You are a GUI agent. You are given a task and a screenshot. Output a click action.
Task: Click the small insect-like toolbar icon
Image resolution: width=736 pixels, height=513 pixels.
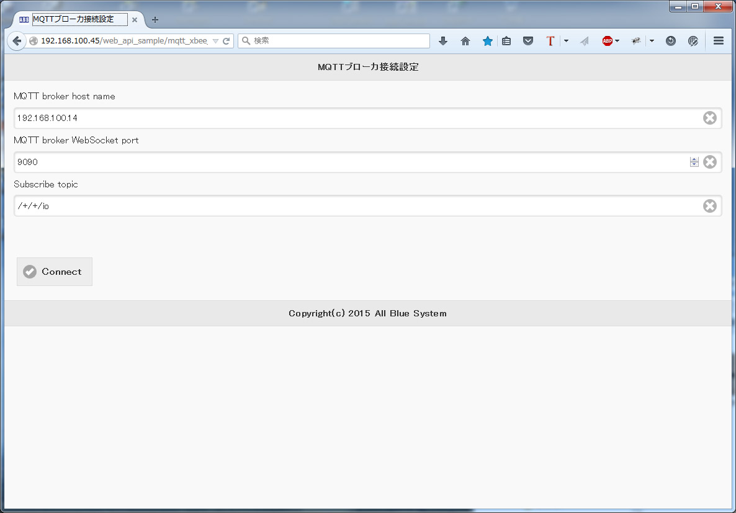tap(636, 41)
